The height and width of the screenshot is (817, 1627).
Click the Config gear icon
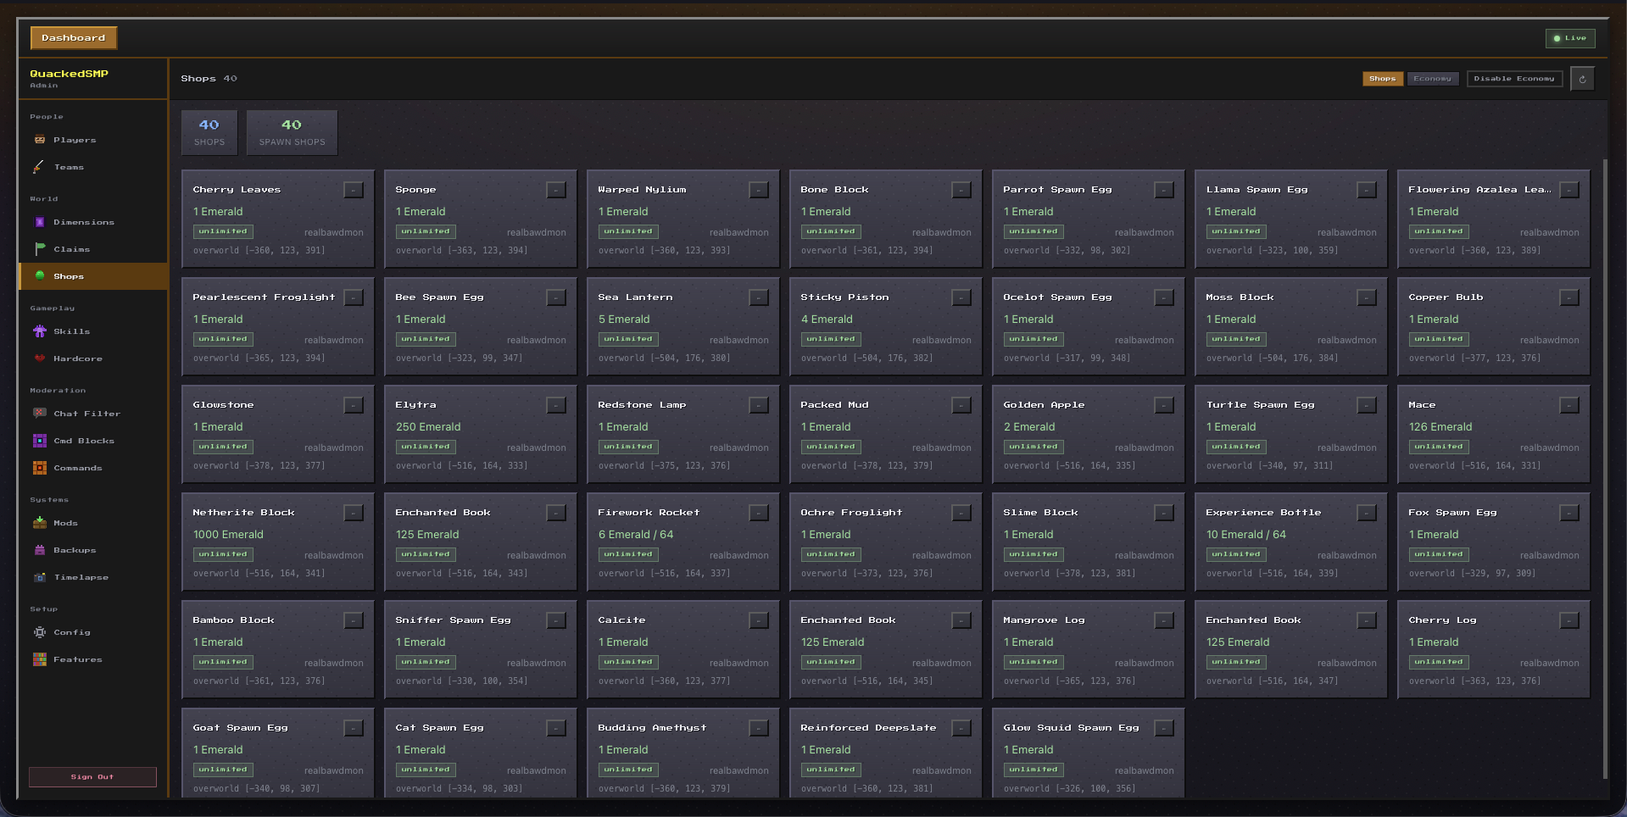click(x=39, y=632)
